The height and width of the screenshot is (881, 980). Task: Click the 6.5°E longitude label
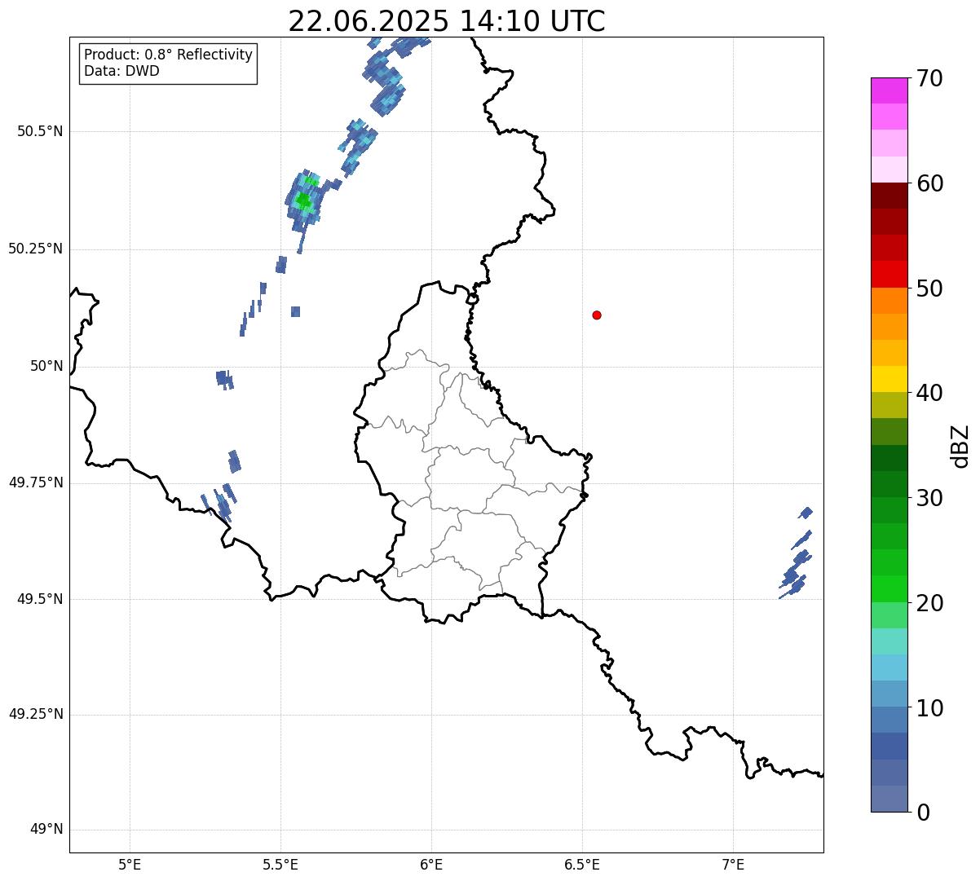point(582,864)
